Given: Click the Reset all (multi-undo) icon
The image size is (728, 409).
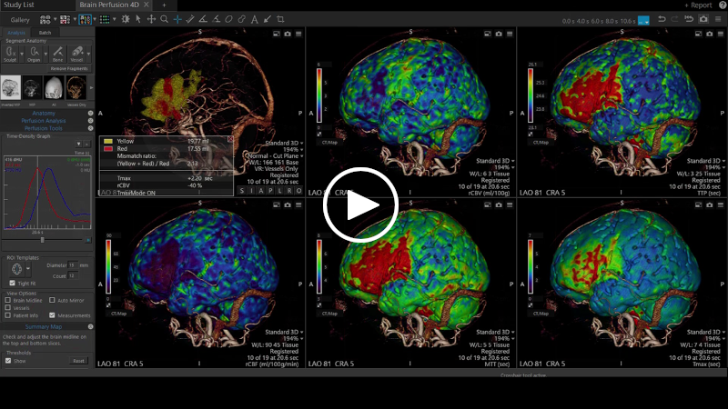Looking at the screenshot, I should tap(689, 19).
